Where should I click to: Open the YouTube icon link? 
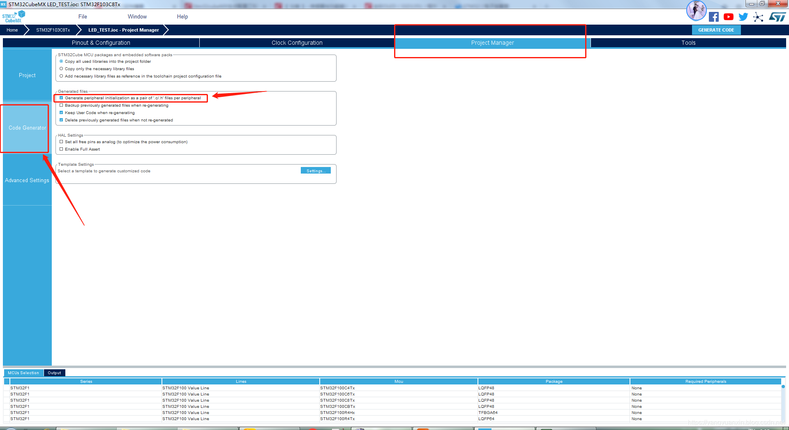click(729, 17)
